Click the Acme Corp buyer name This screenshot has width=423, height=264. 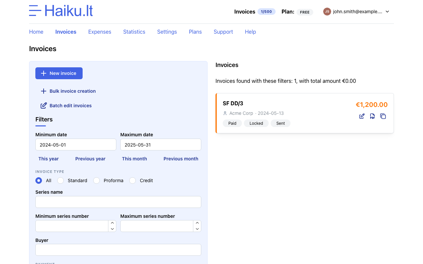tap(241, 113)
